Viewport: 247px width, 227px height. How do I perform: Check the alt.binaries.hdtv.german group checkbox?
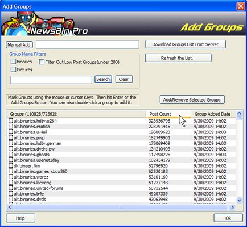pyautogui.click(x=11, y=143)
